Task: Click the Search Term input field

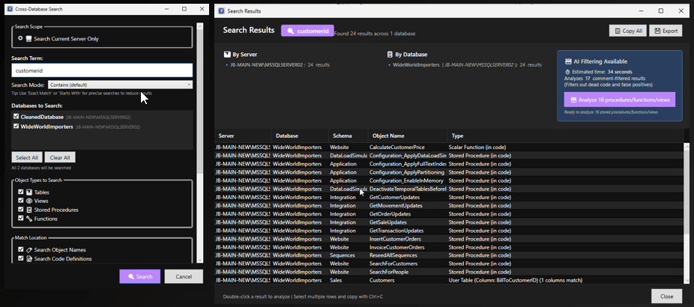Action: (102, 70)
